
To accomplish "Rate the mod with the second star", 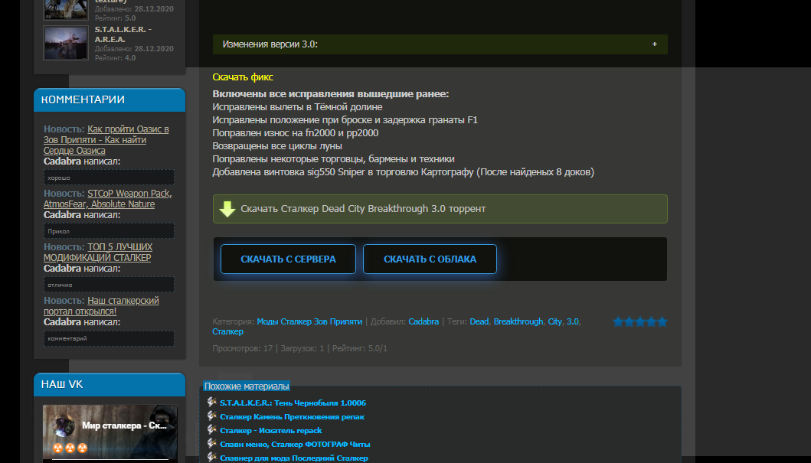I will click(629, 322).
